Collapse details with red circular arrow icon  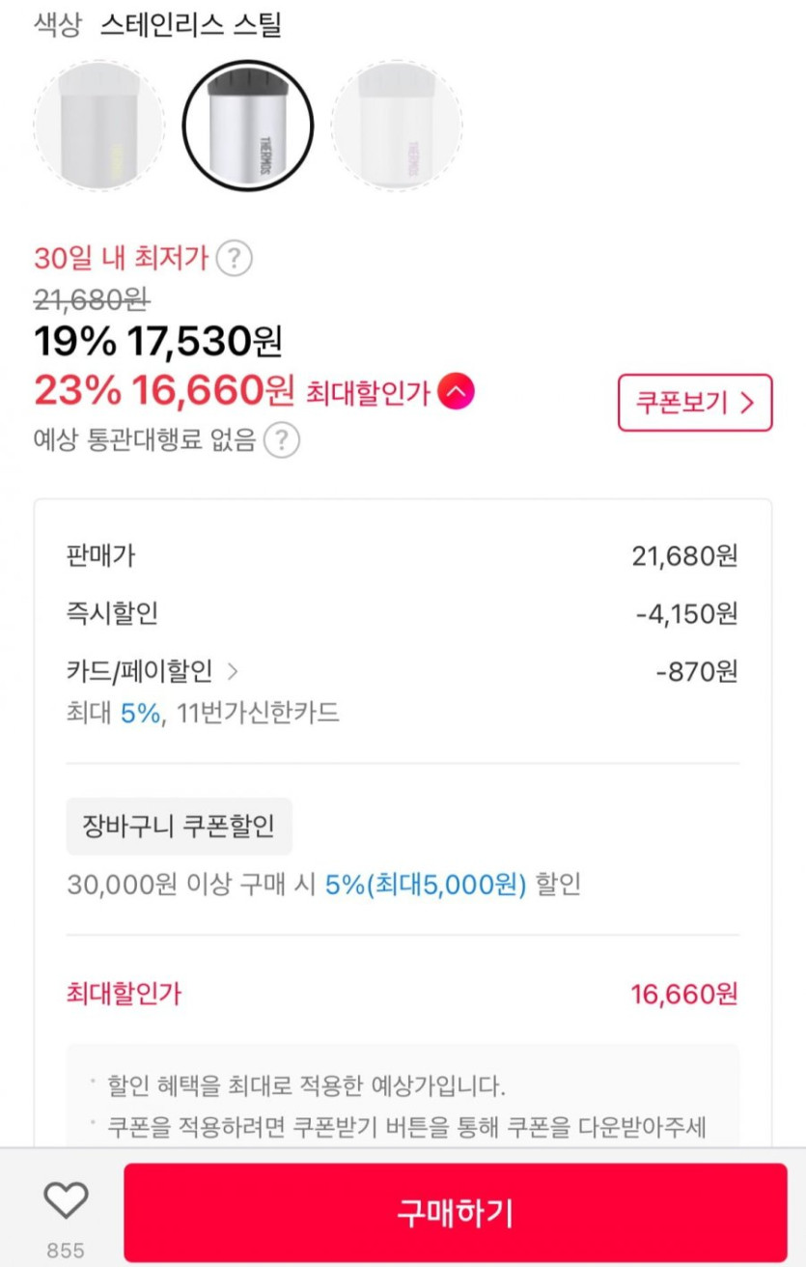coord(456,392)
